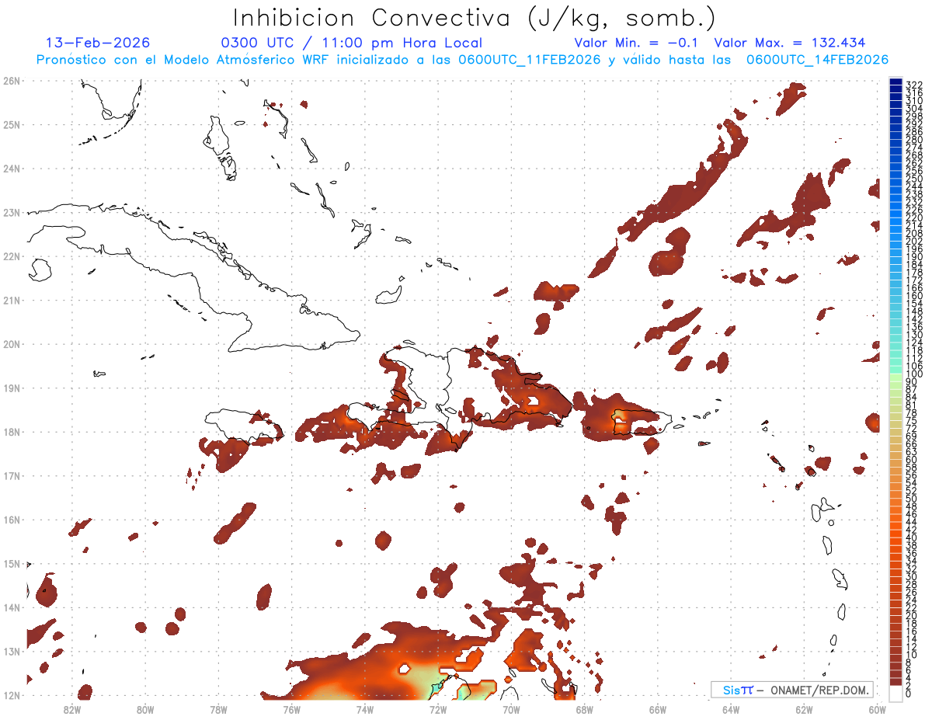Viewport: 932px width, 720px height.
Task: Click the longitude label "62W"
Action: point(804,709)
